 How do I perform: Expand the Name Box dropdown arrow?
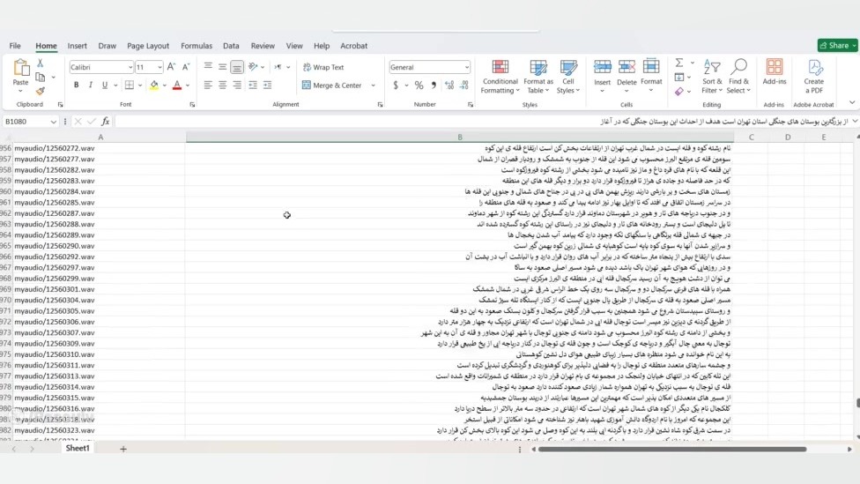point(53,122)
